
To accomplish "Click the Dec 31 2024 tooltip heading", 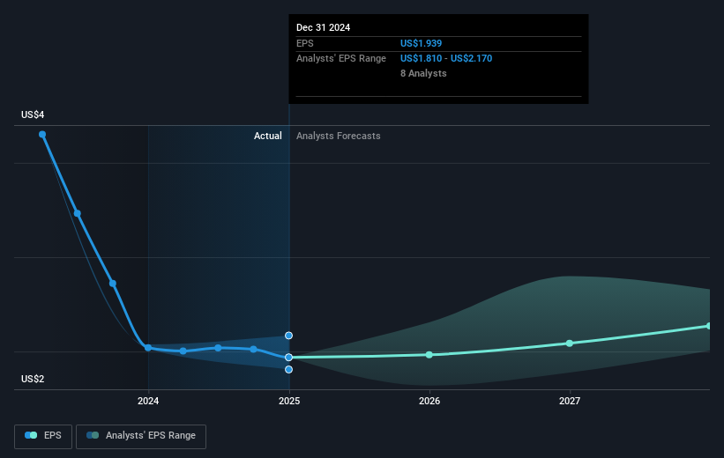I will pos(324,27).
